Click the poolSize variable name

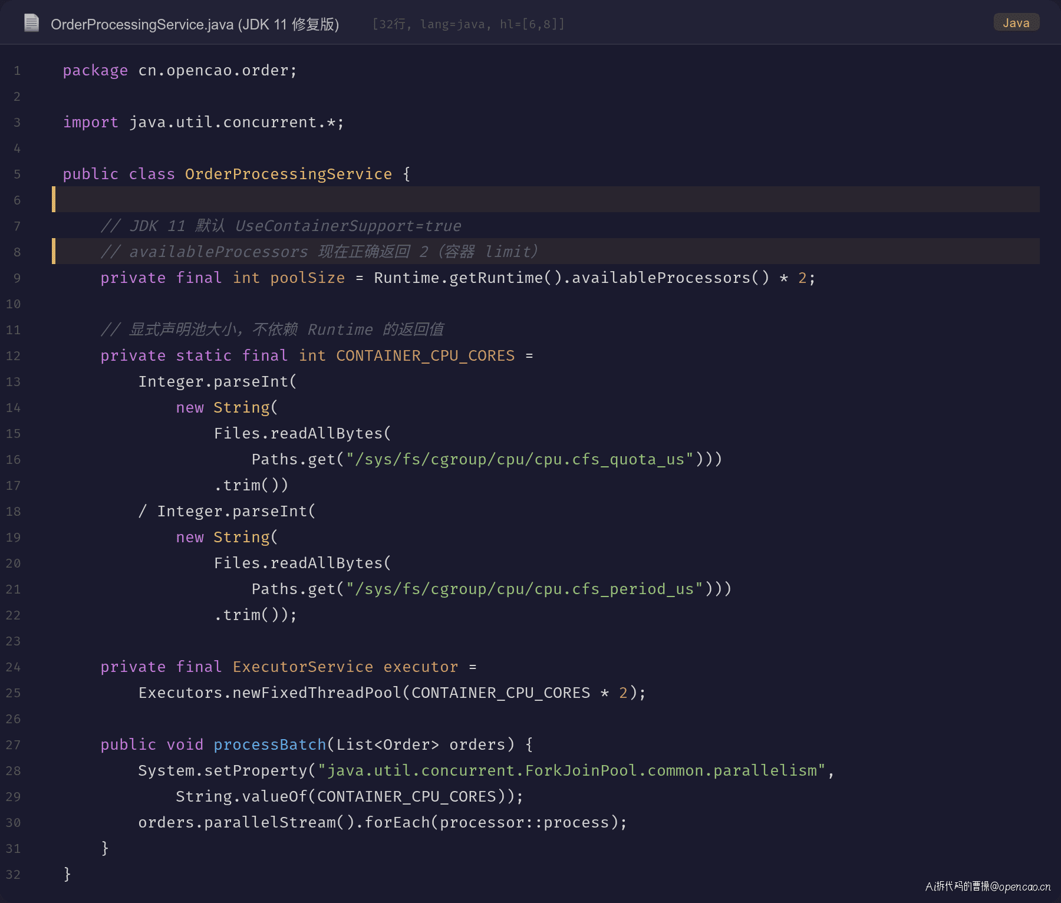(307, 278)
